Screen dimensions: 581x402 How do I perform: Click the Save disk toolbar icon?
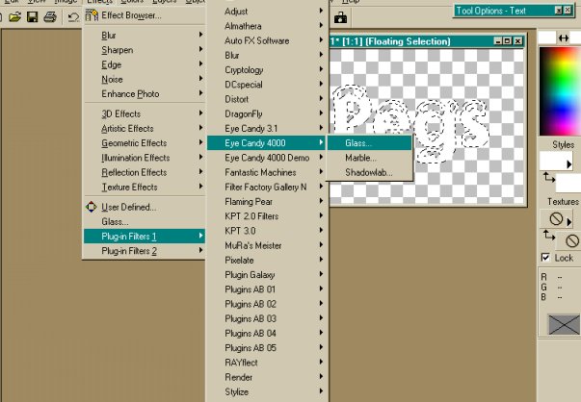32,16
